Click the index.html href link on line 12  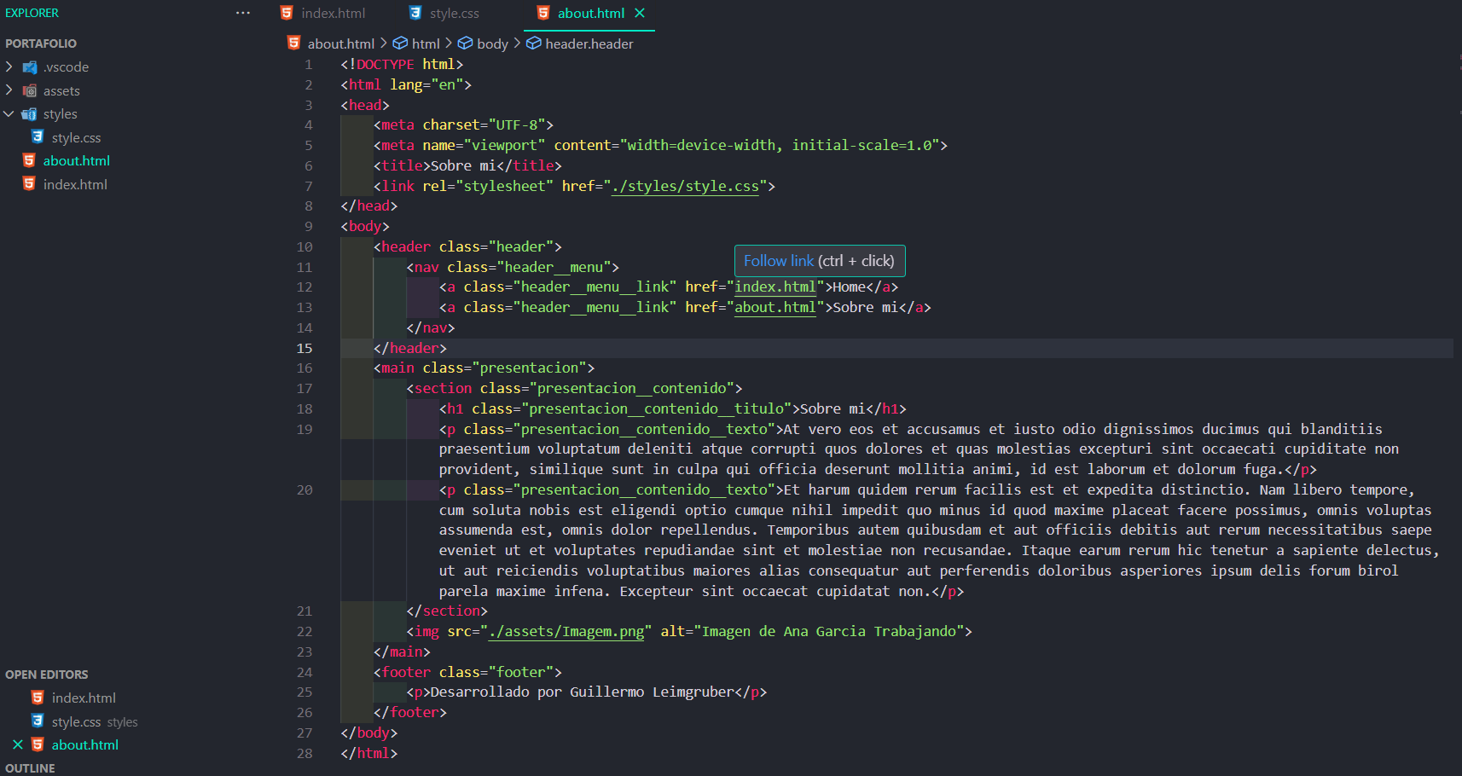tap(775, 287)
